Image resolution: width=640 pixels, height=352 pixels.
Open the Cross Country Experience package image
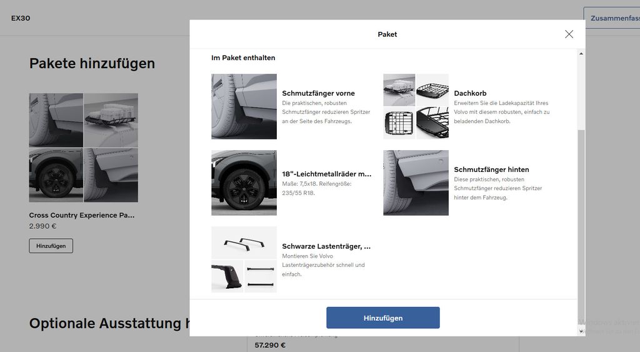coord(84,148)
